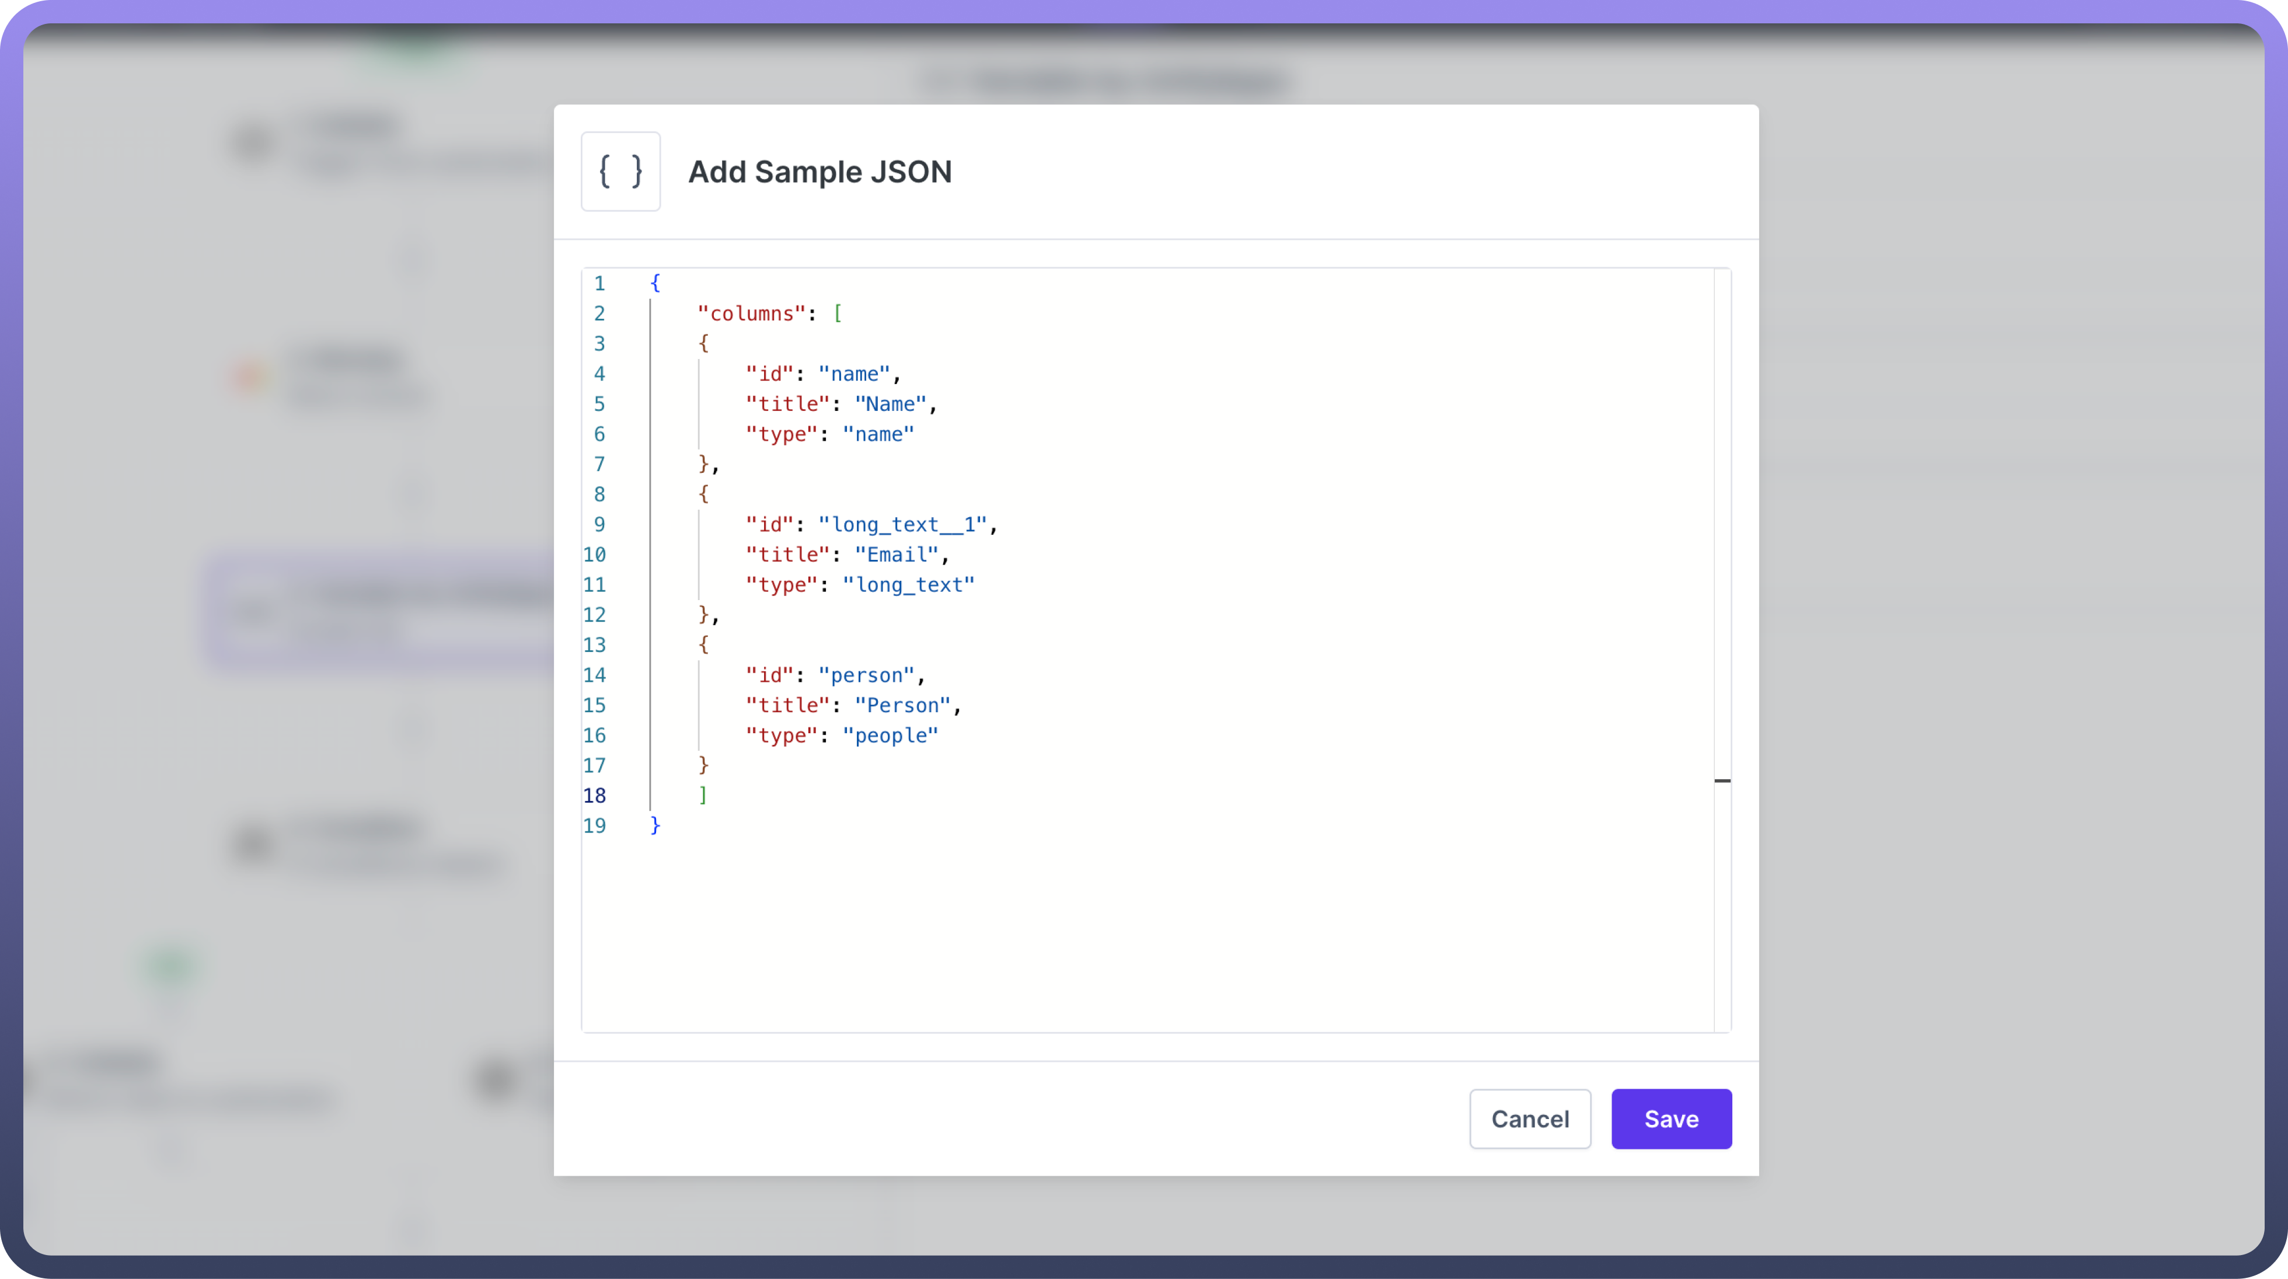This screenshot has height=1279, width=2288.
Task: Click the curly braces JSON icon
Action: [x=620, y=172]
